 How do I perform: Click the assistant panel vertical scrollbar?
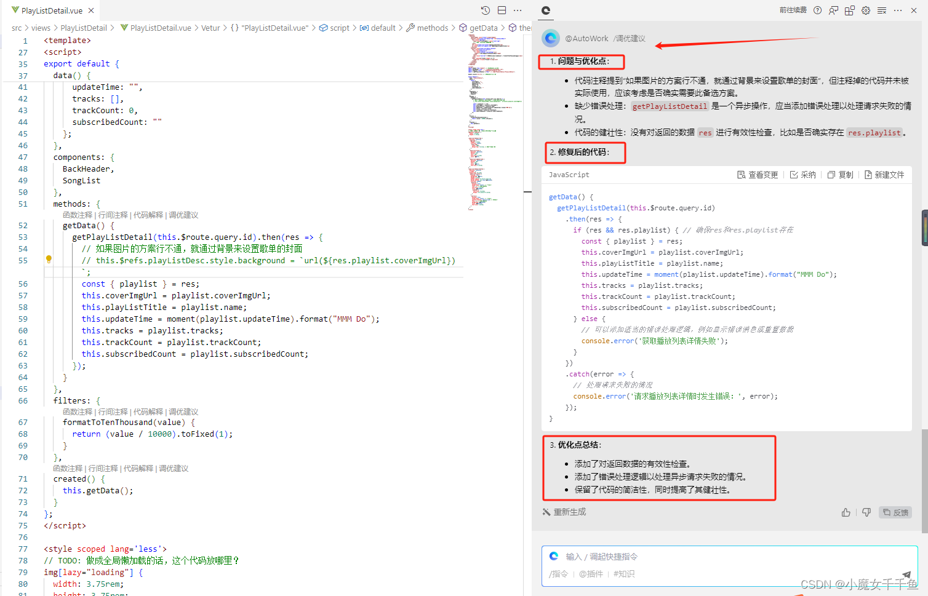(x=924, y=480)
